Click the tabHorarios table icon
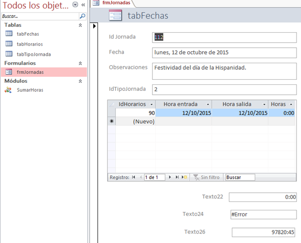 coord(9,44)
